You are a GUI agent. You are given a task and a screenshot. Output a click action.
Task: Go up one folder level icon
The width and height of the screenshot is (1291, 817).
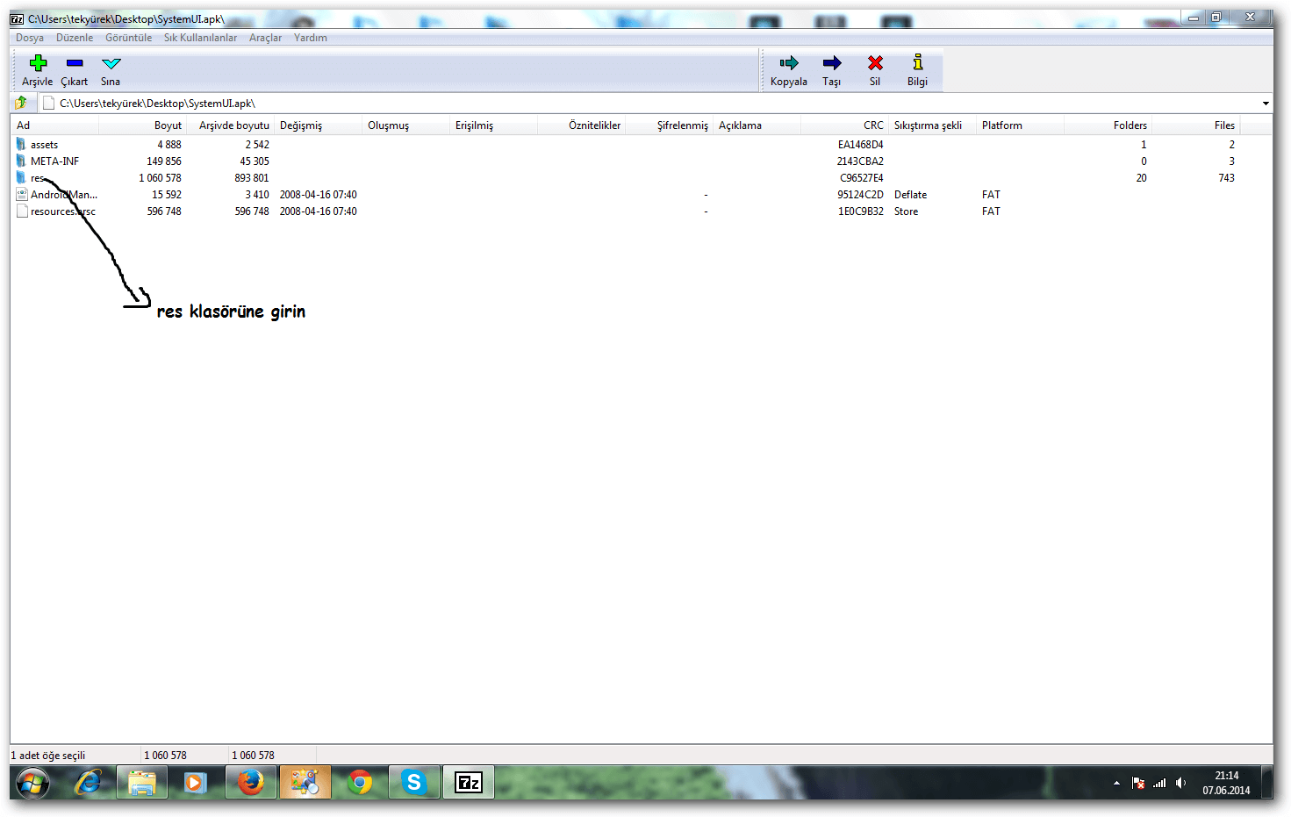22,103
